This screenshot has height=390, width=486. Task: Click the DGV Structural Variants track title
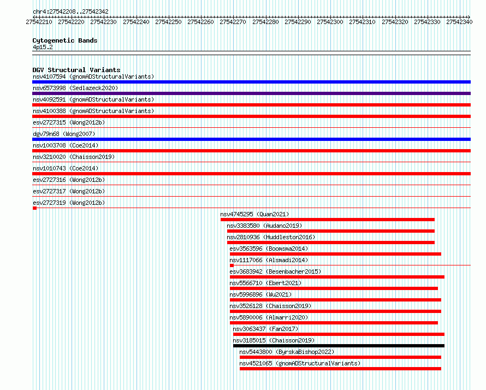tap(76, 70)
